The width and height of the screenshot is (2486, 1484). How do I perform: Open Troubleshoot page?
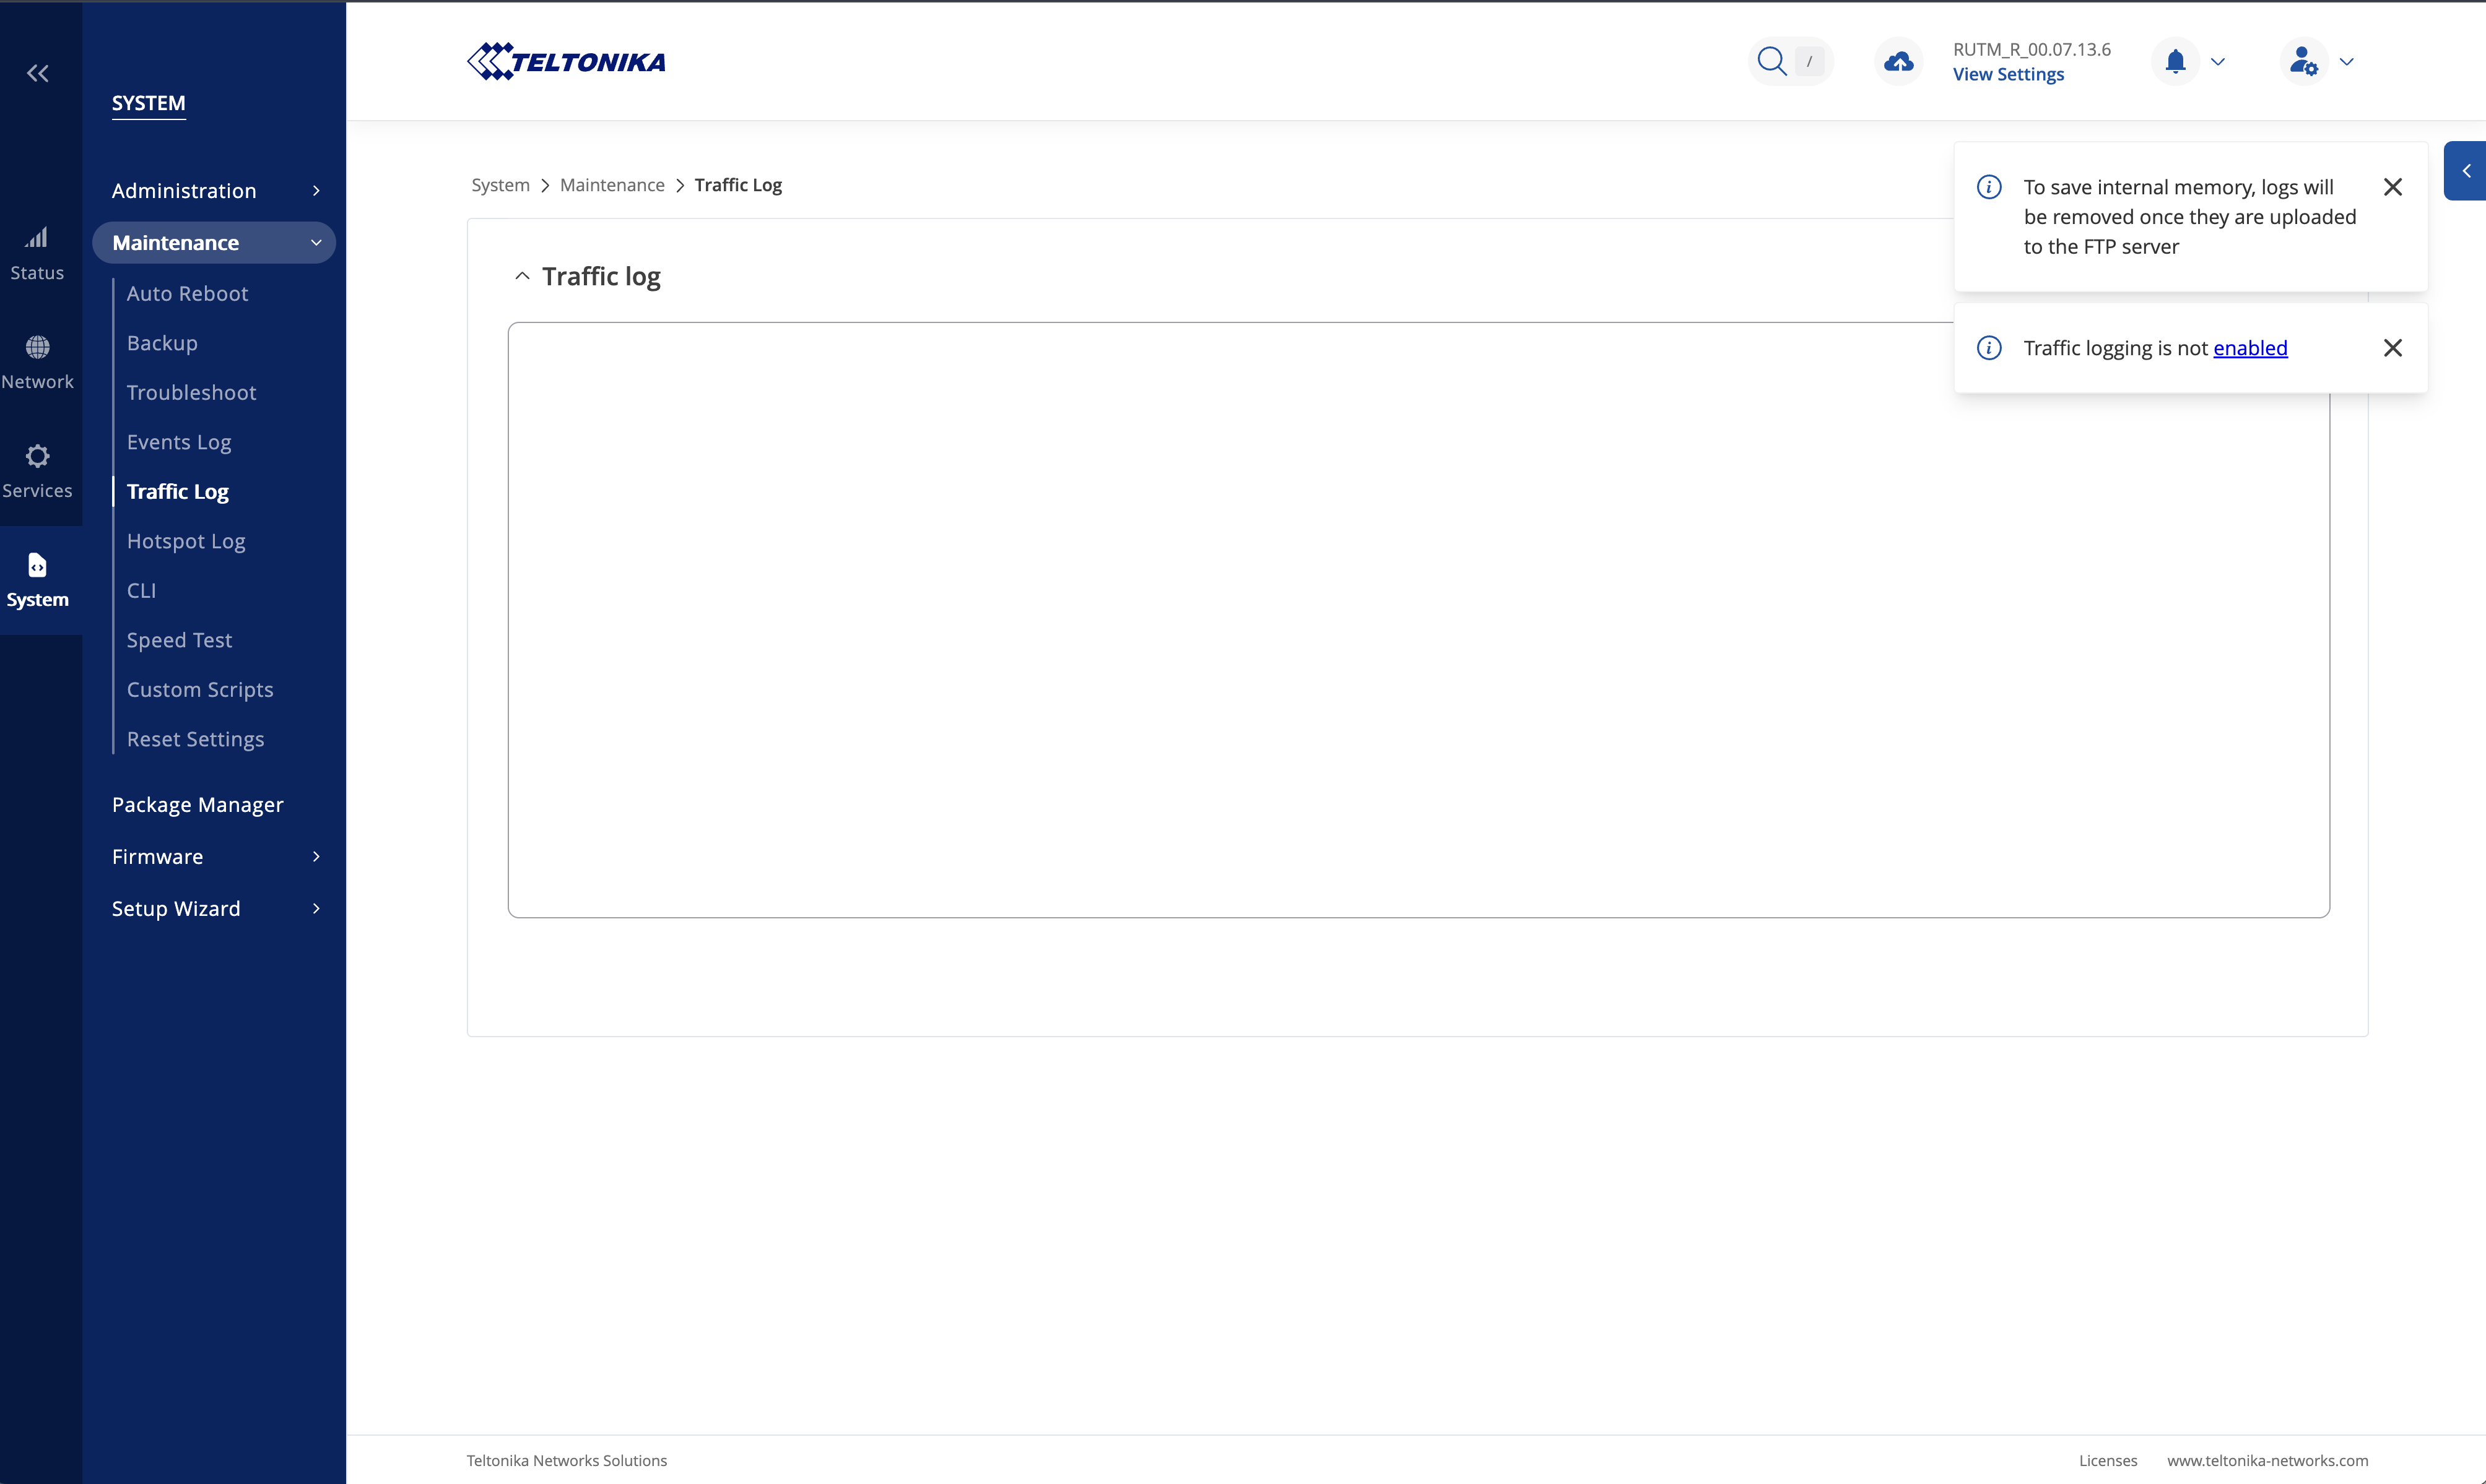(191, 392)
